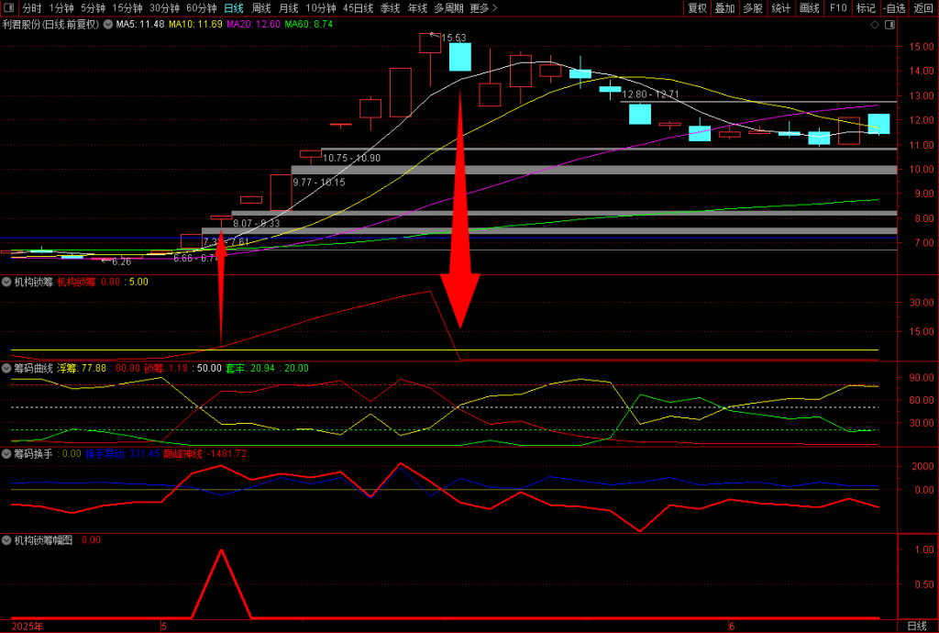The width and height of the screenshot is (939, 633).
Task: Toggle -自选 to remove from watchlist
Action: tap(894, 8)
